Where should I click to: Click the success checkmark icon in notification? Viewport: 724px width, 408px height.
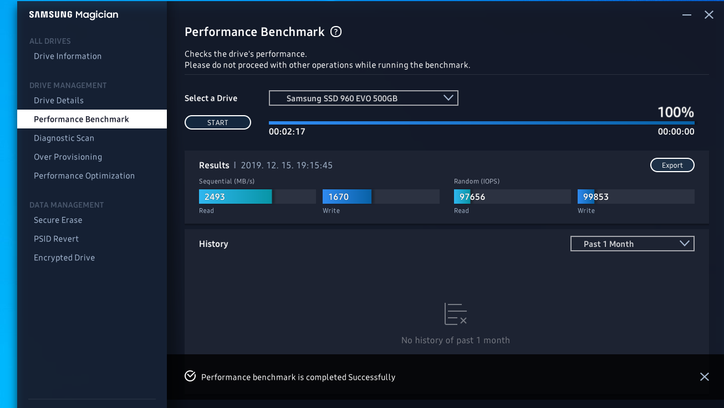[x=190, y=376]
